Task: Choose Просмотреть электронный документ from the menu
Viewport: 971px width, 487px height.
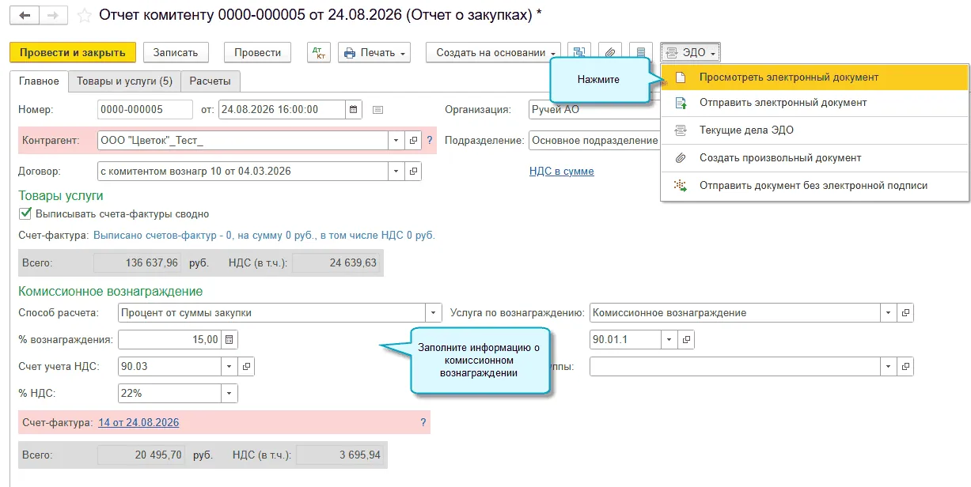Action: [x=814, y=77]
